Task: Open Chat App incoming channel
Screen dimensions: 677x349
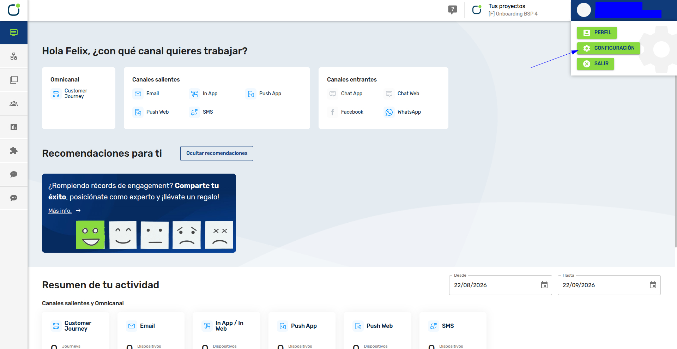Action: pos(345,94)
